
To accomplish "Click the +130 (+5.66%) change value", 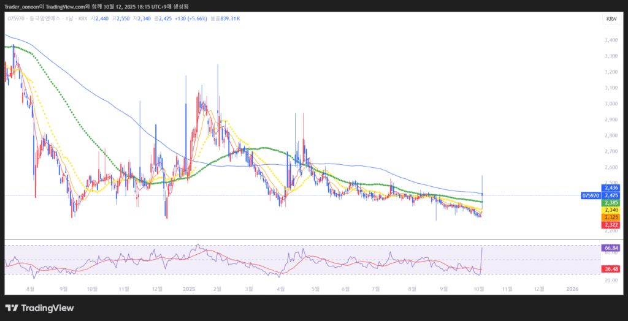I will coord(190,19).
